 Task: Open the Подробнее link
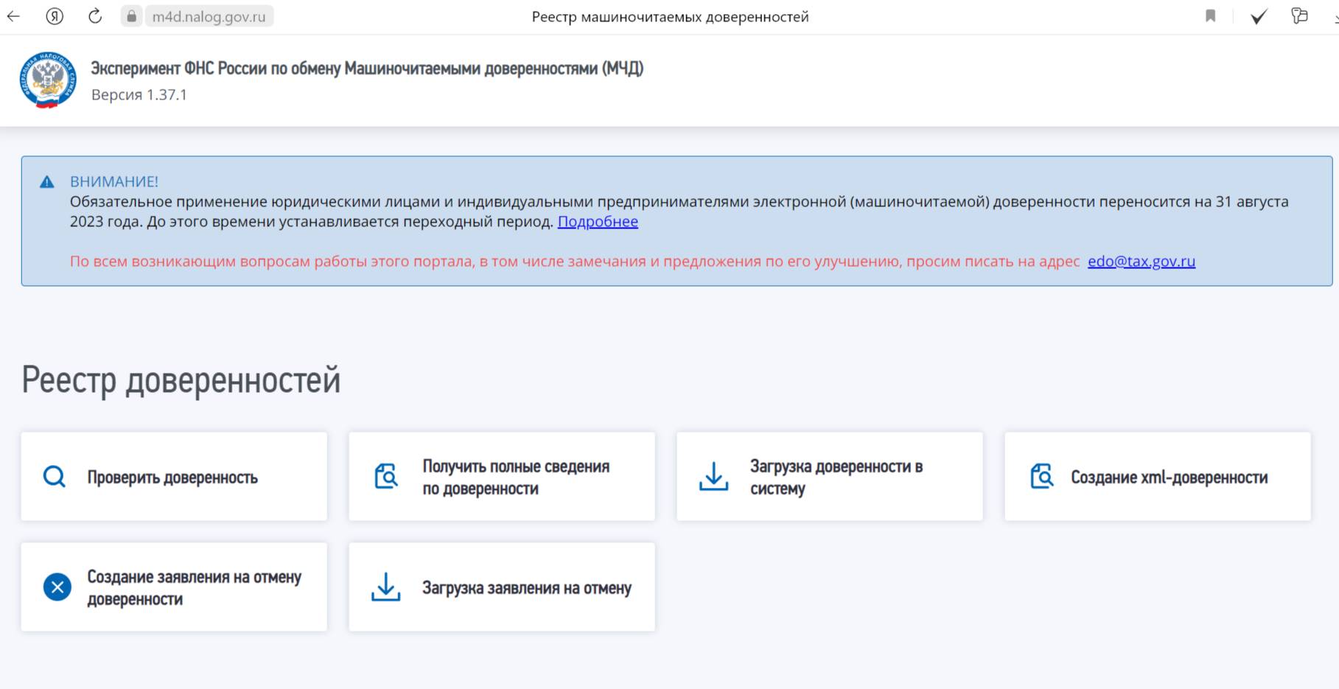(598, 221)
